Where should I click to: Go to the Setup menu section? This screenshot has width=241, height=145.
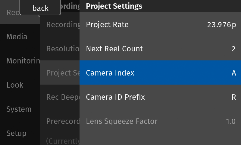[16, 133]
